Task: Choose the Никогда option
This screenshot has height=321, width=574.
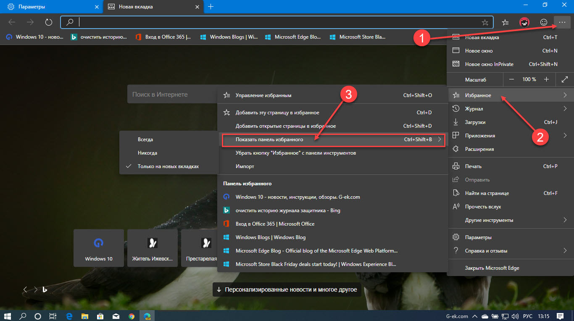Action: (169, 153)
